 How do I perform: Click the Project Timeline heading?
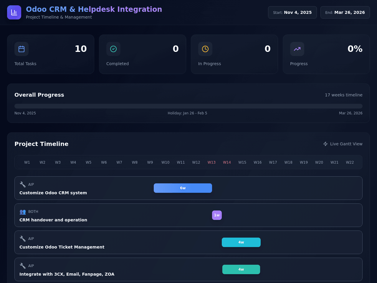(42, 144)
